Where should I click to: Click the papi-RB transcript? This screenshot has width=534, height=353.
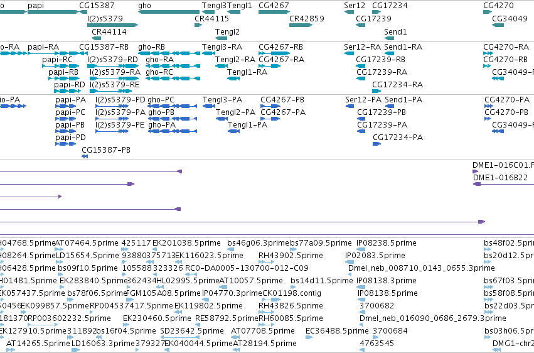64,79
